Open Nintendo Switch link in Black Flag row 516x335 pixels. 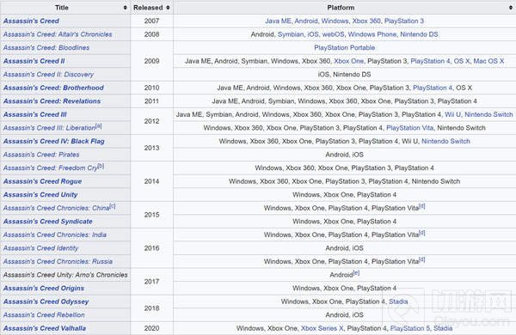(445, 142)
